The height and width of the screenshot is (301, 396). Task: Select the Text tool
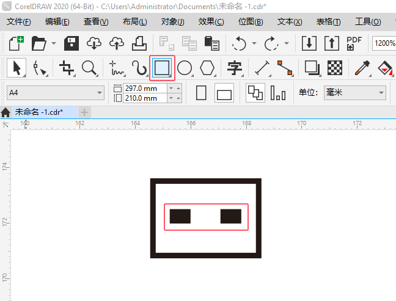click(x=235, y=68)
